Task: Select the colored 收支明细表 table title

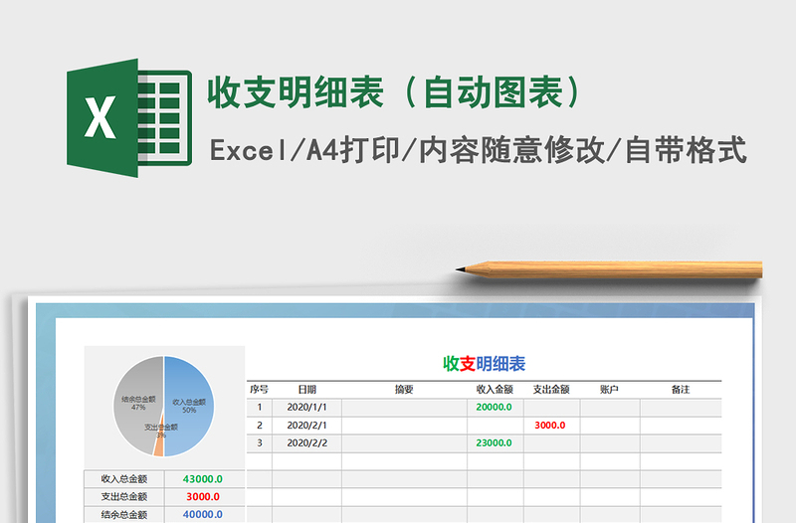Action: (484, 364)
